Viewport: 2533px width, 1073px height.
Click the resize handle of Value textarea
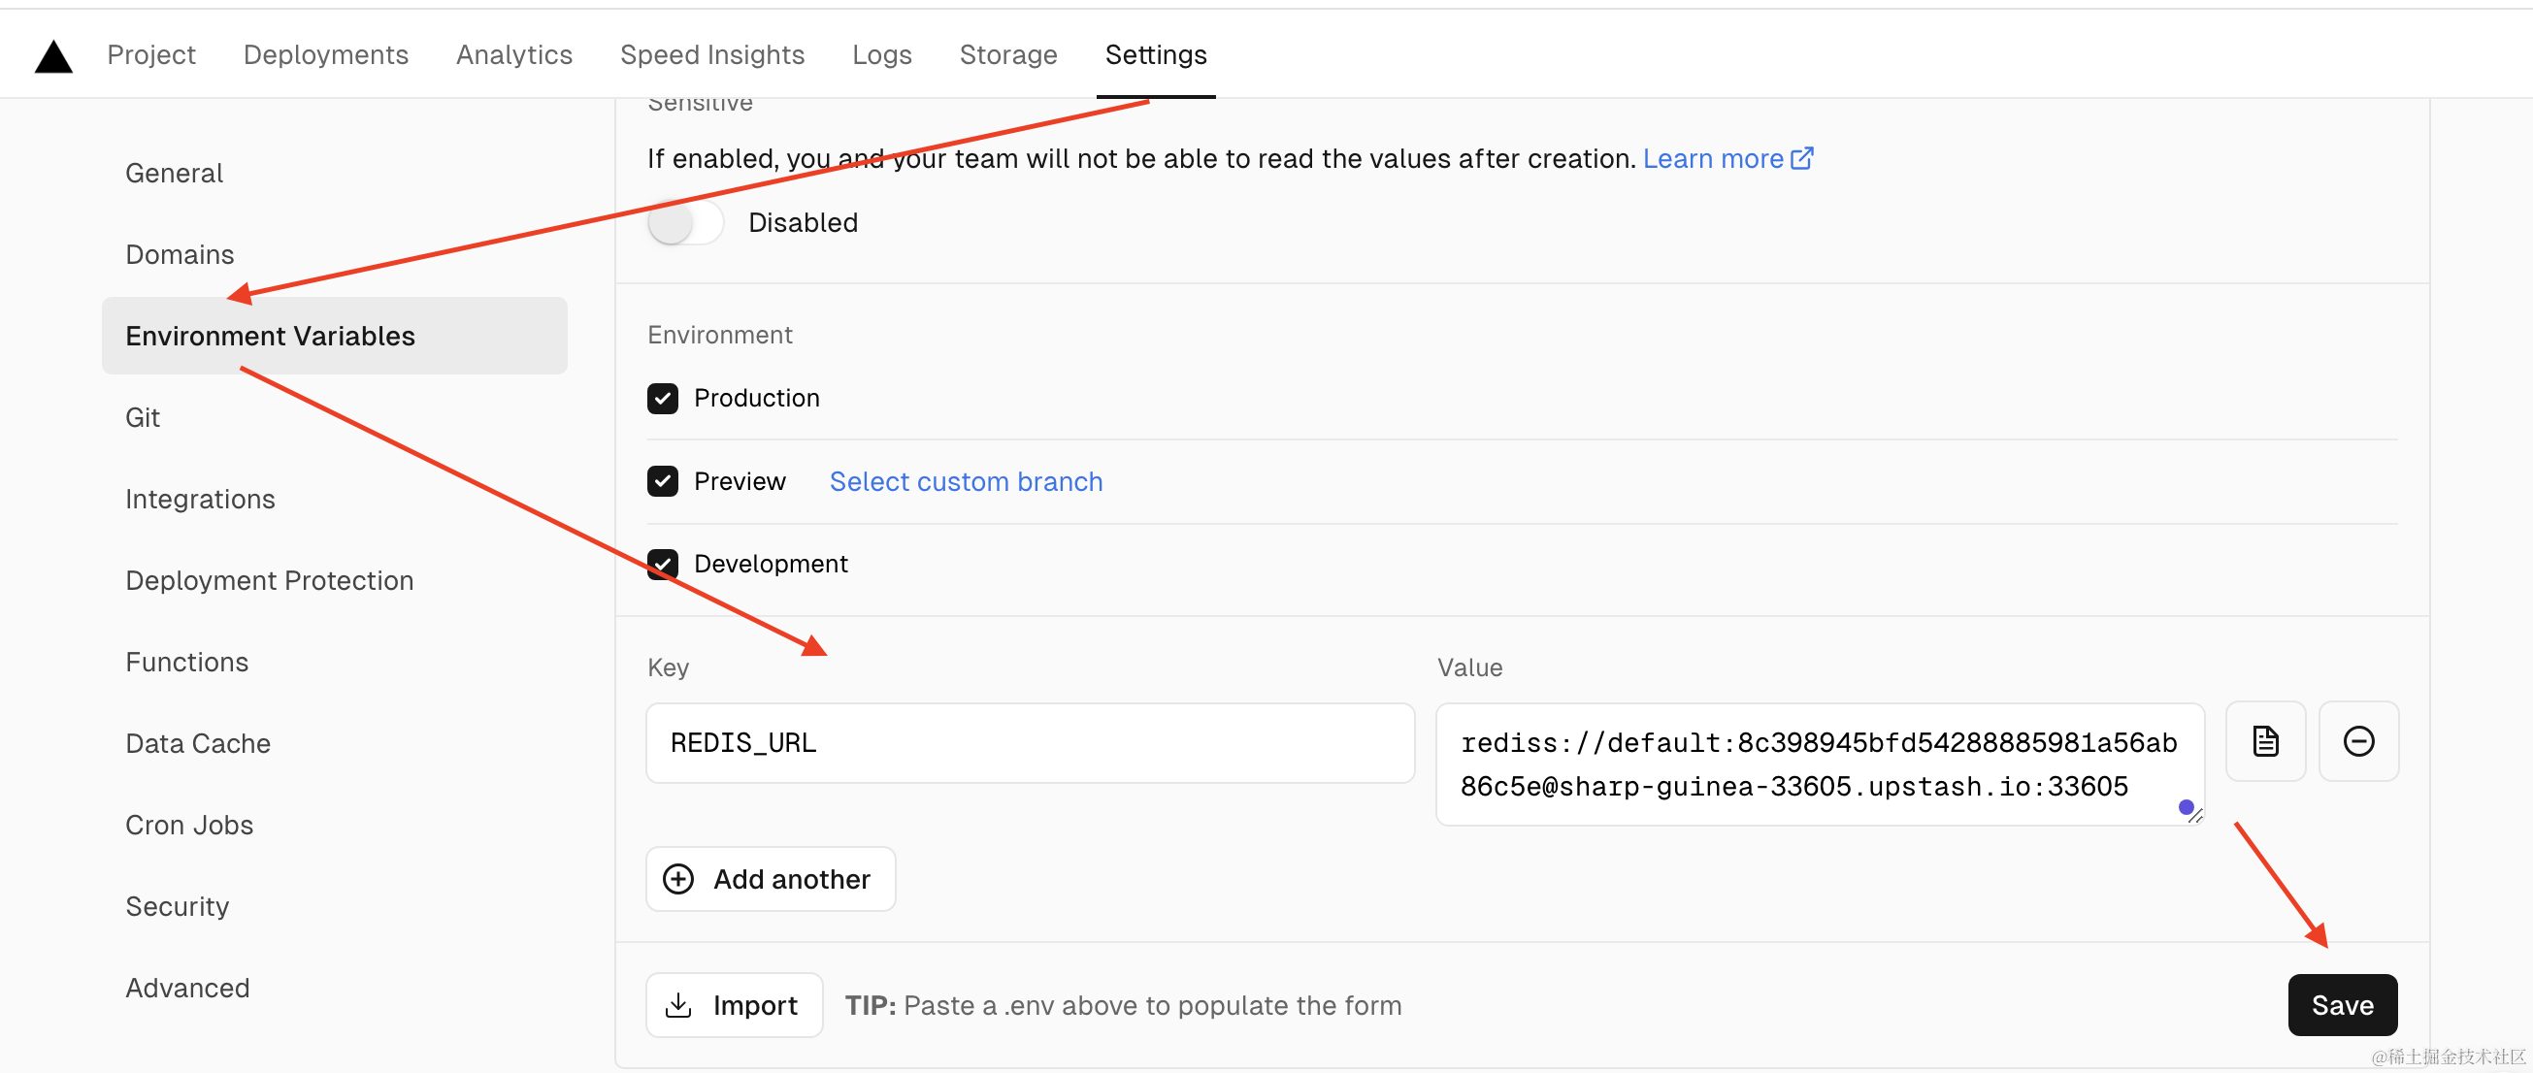point(2195,816)
